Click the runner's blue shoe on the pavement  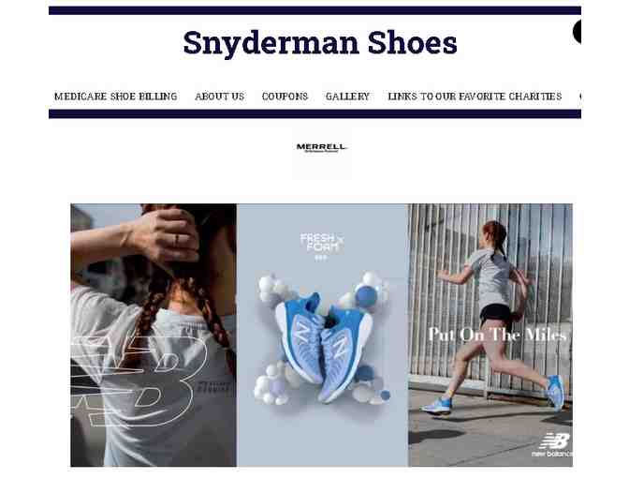[436, 405]
